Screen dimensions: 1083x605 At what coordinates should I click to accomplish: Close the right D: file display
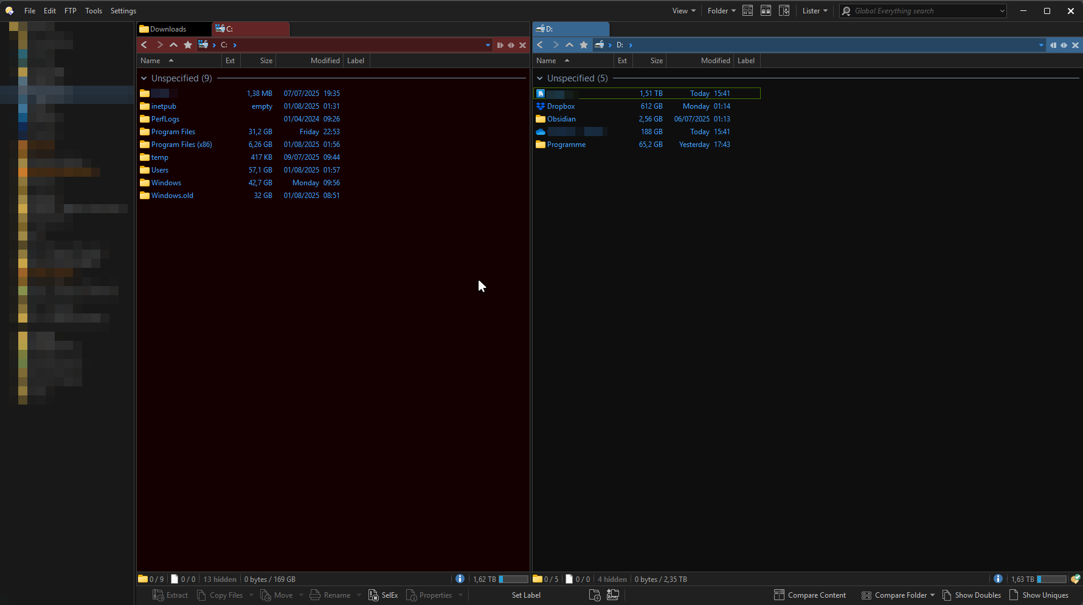point(1075,45)
